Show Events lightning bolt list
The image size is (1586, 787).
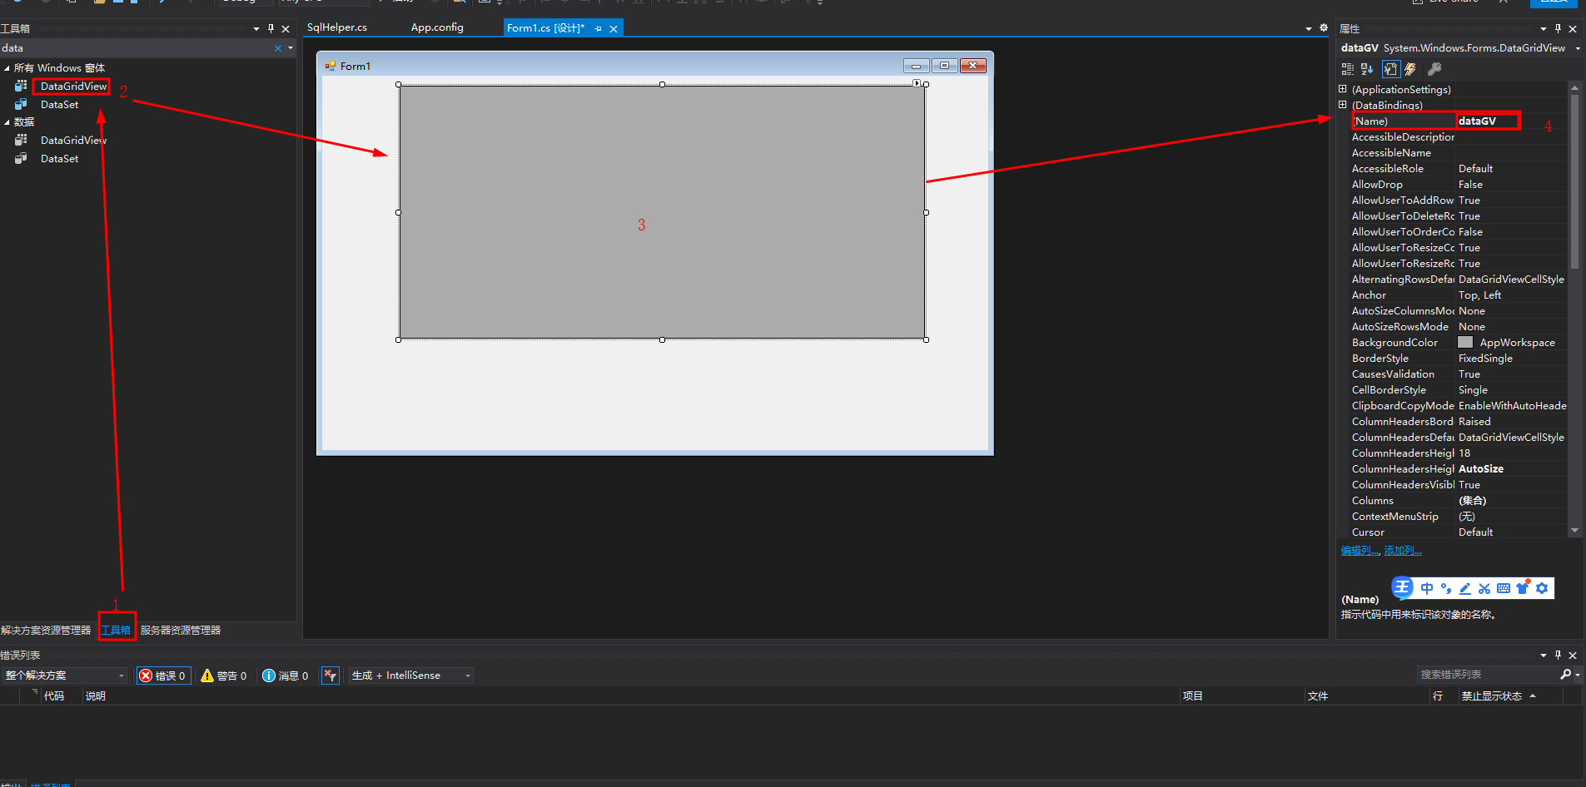[1410, 69]
